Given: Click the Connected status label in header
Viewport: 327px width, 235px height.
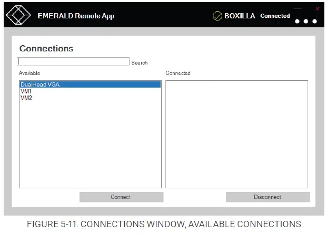Looking at the screenshot, I should (275, 16).
